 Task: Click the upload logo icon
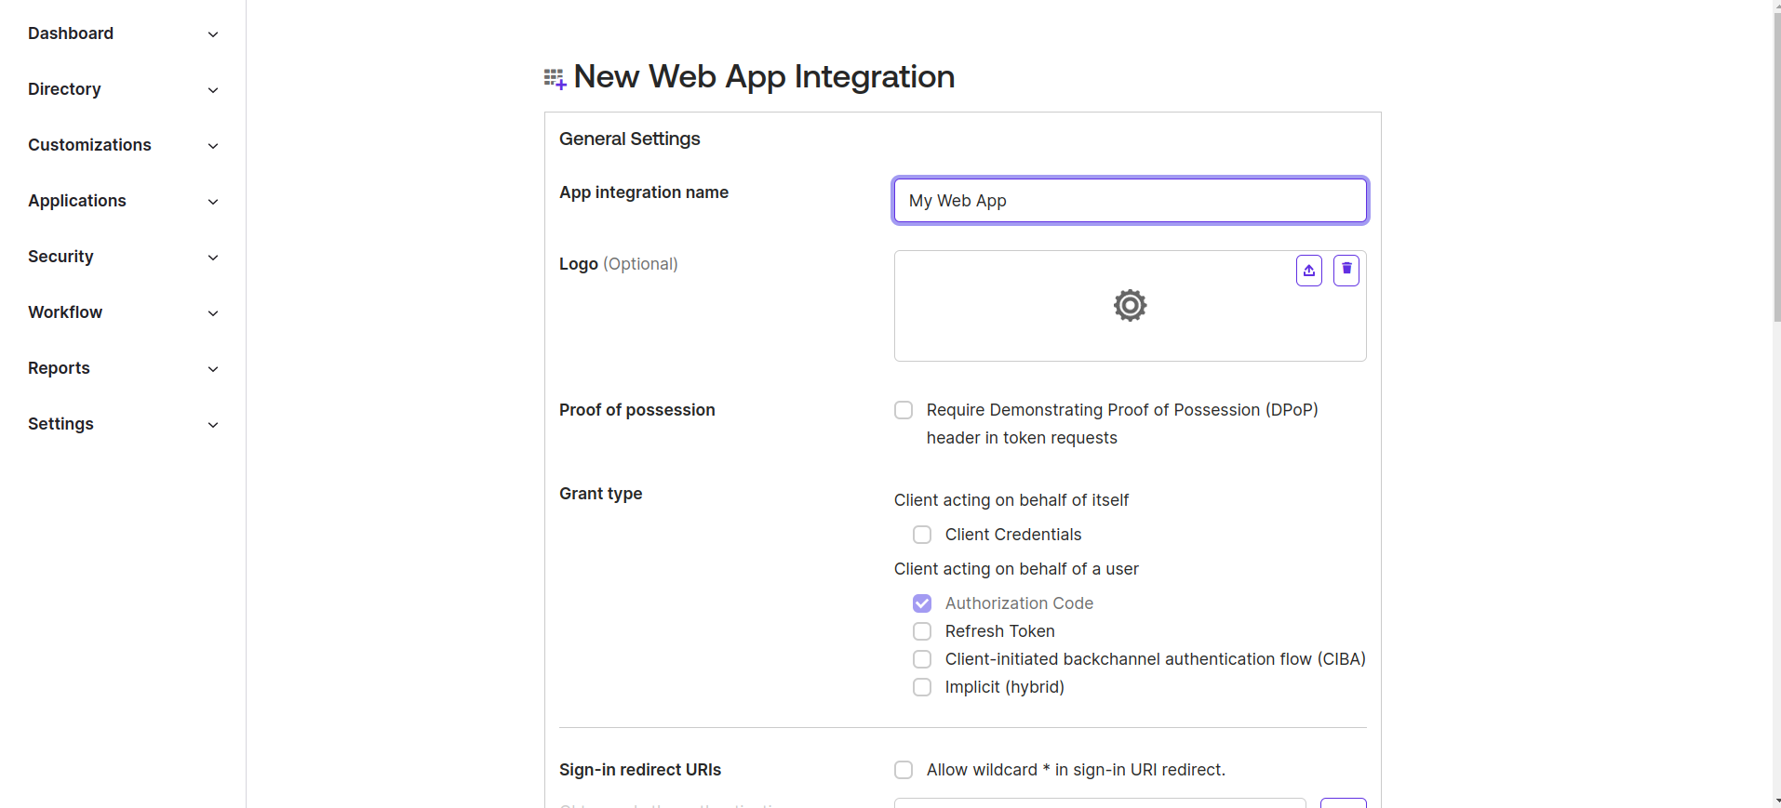pos(1309,271)
